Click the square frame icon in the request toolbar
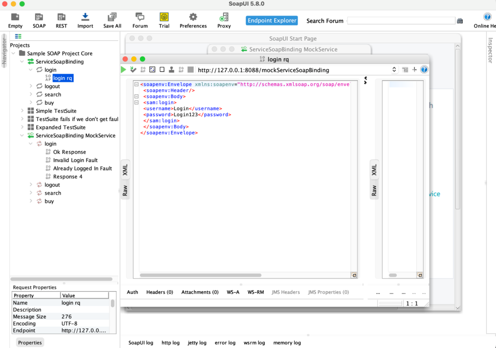The height and width of the screenshot is (348, 496). (153, 70)
